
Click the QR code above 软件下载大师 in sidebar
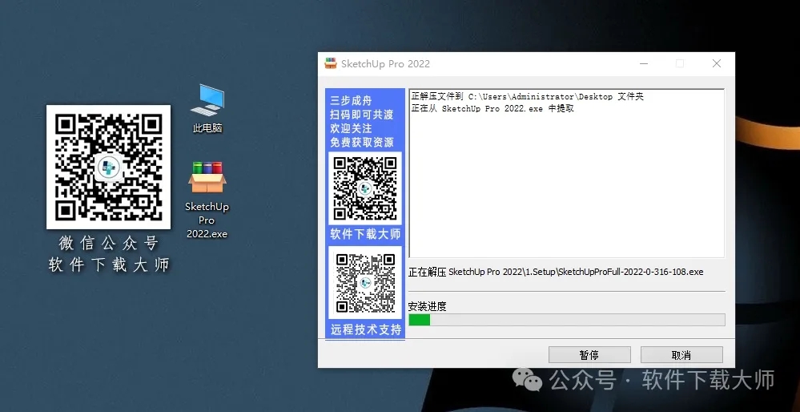[x=365, y=188]
